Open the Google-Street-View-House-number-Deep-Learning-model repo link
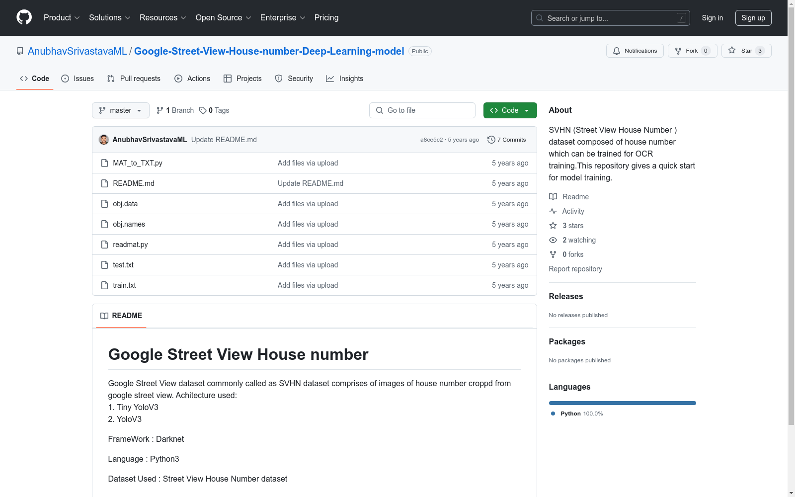Image resolution: width=795 pixels, height=497 pixels. click(x=269, y=51)
